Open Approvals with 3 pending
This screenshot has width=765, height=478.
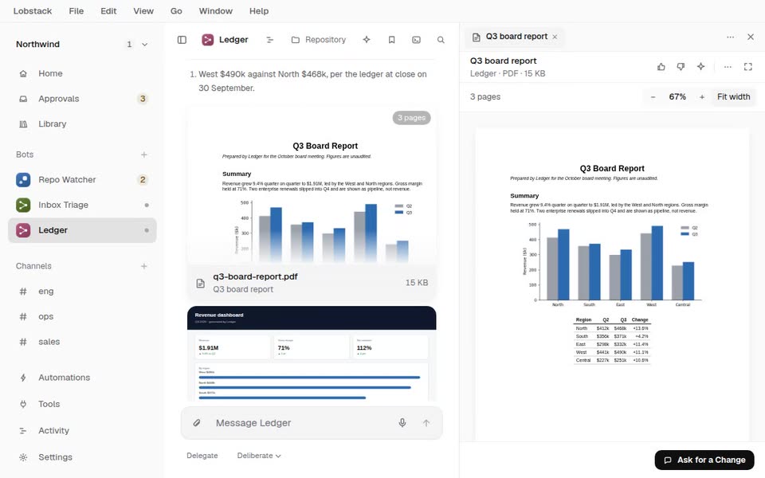point(82,99)
